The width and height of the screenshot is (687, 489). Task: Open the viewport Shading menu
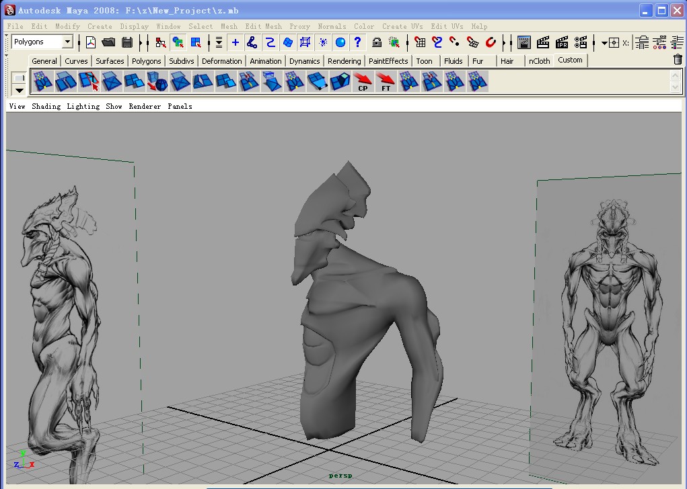click(46, 106)
